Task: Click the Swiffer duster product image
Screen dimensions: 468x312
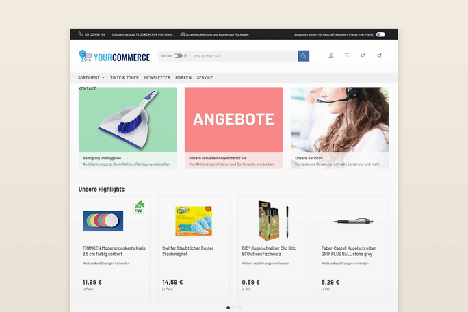Action: pyautogui.click(x=194, y=221)
